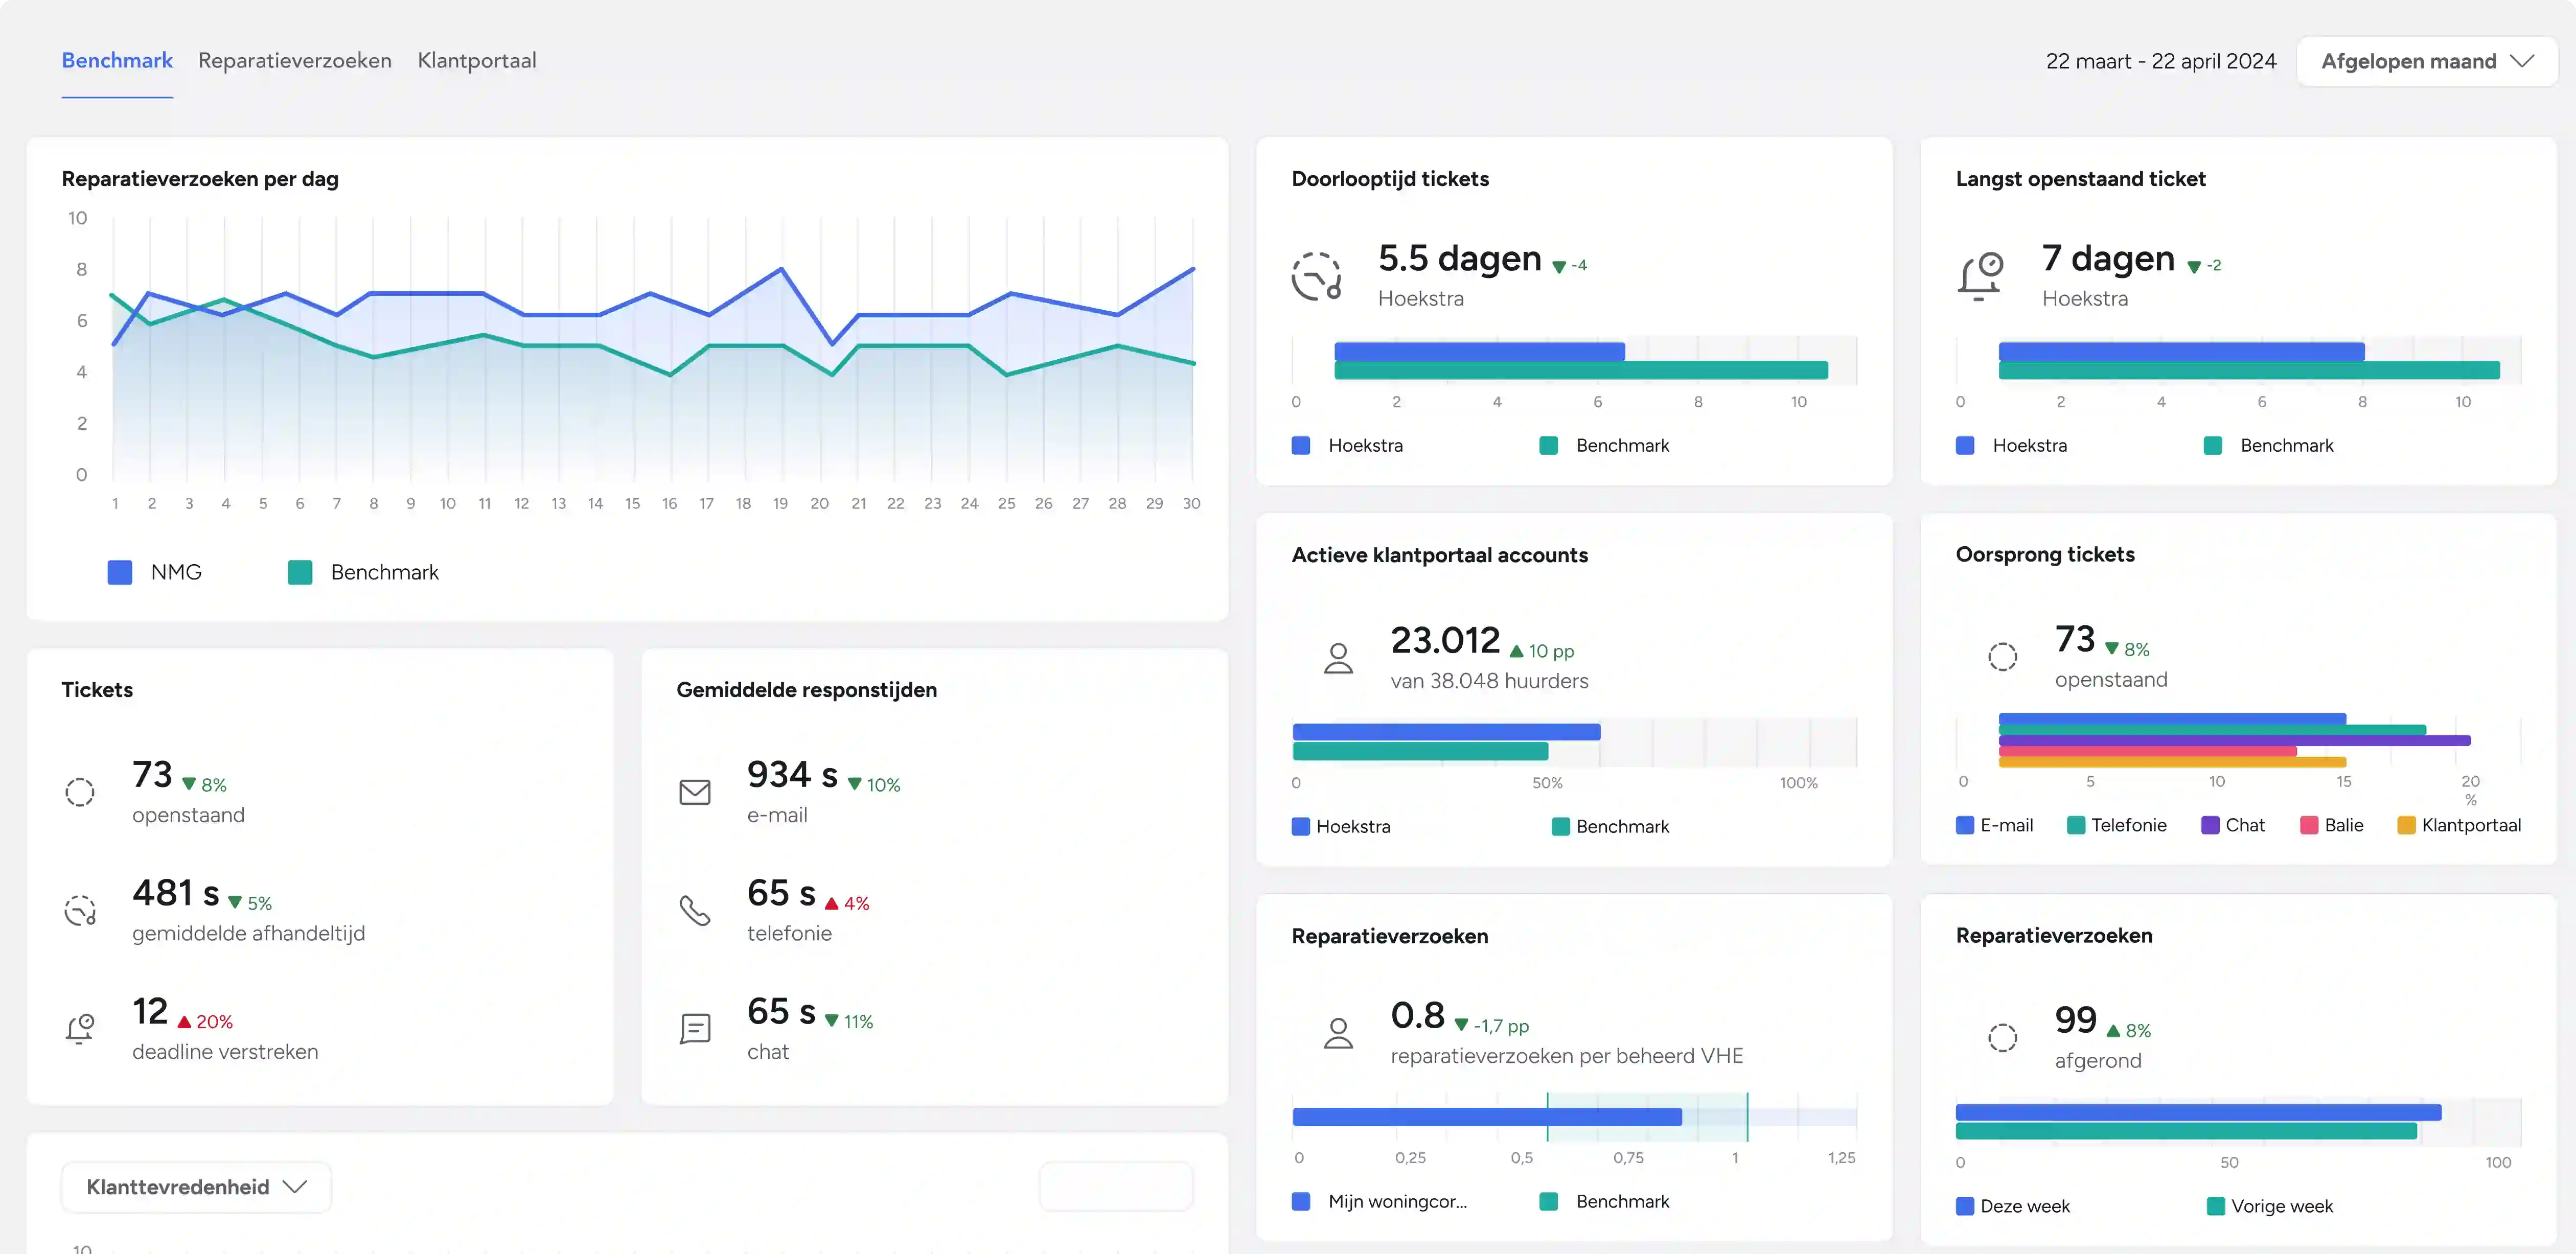Click the bell-clock icon beside deadline verstreken
Image resolution: width=2576 pixels, height=1254 pixels.
(80, 1028)
